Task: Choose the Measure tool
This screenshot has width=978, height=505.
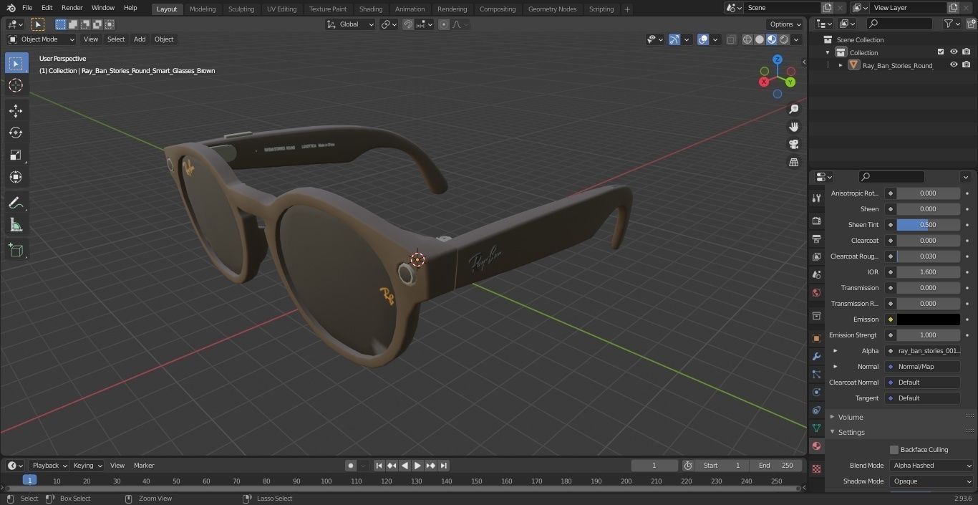Action: [16, 226]
